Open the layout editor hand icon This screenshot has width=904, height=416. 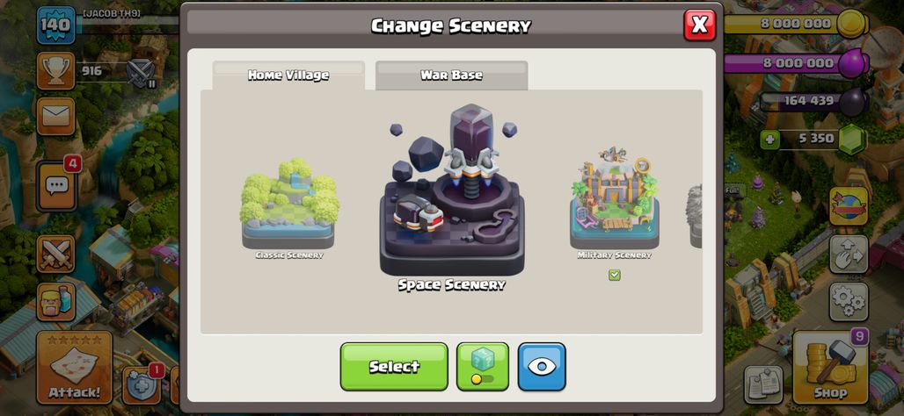[849, 254]
